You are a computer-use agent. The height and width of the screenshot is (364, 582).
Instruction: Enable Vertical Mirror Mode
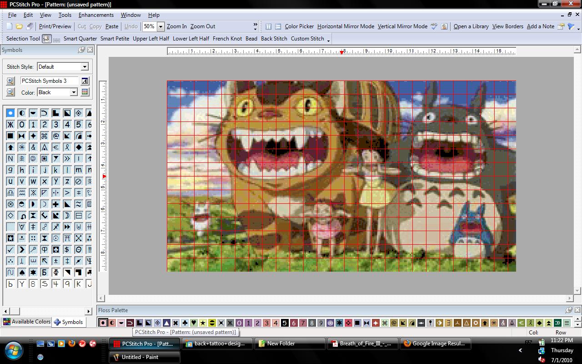coord(402,26)
